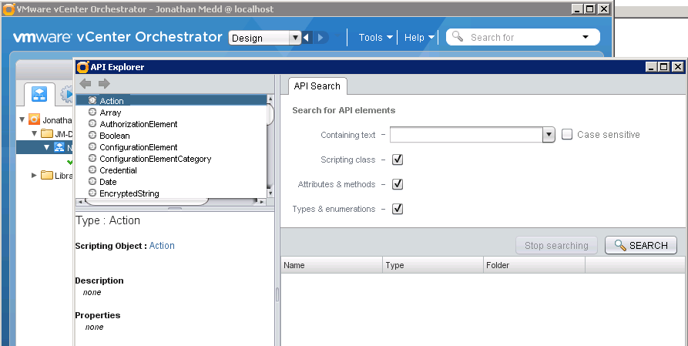This screenshot has width=688, height=346.
Task: Select the Credential type entry
Action: pos(171,170)
